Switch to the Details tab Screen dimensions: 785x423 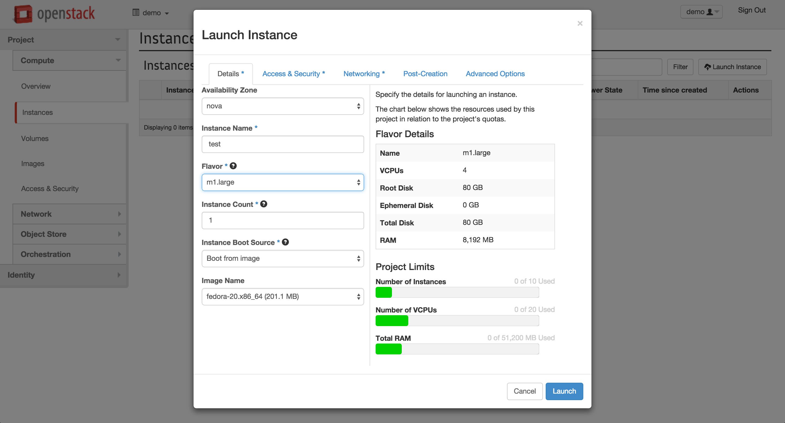tap(231, 74)
